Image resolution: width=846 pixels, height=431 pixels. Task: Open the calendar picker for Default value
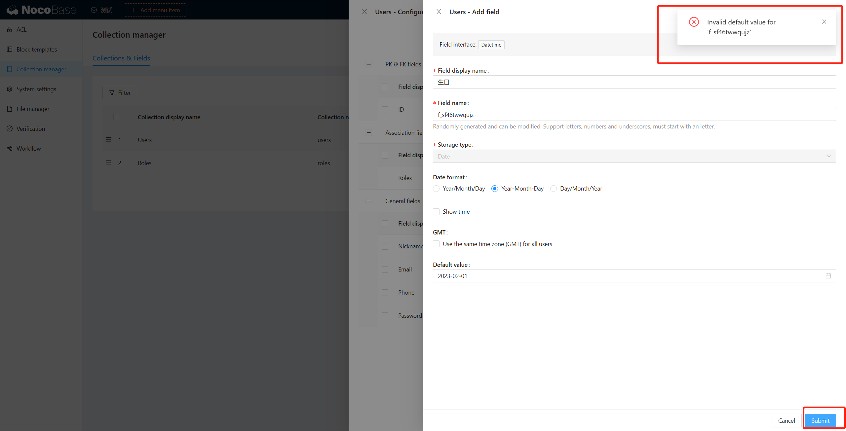(828, 275)
